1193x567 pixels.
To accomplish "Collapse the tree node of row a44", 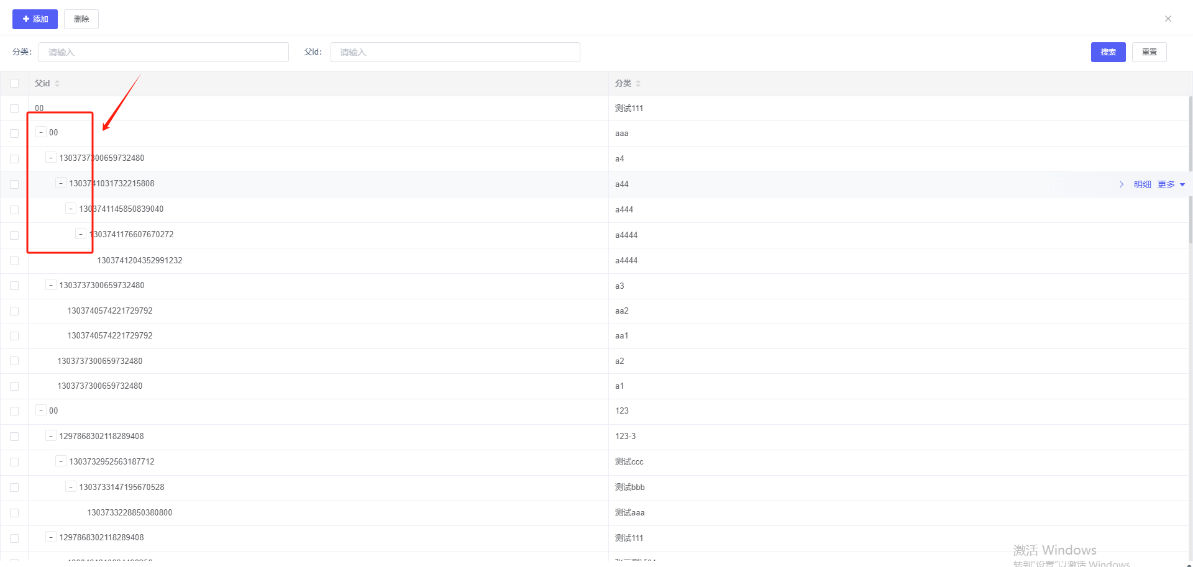I will (61, 183).
